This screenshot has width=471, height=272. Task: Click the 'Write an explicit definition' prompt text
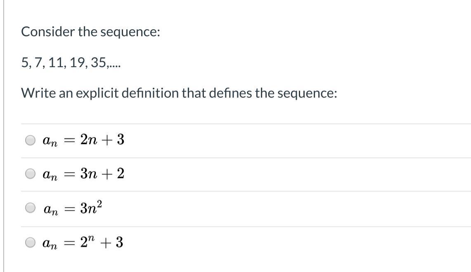(179, 93)
